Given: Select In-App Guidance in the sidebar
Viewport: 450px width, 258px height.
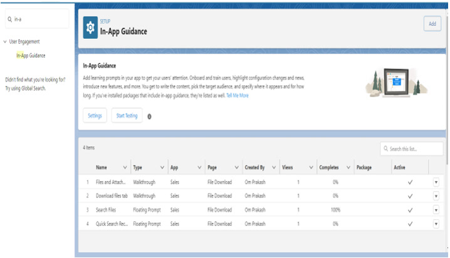Looking at the screenshot, I should (x=31, y=56).
